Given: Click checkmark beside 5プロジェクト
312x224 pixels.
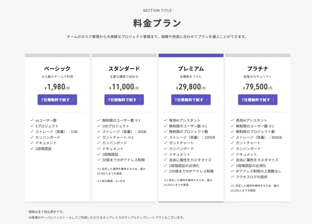Looking at the screenshot, I should coord(32,126).
